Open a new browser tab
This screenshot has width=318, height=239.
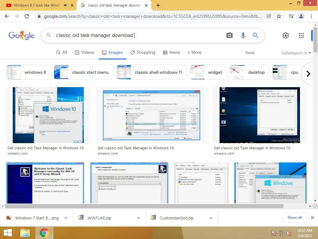pyautogui.click(x=158, y=5)
